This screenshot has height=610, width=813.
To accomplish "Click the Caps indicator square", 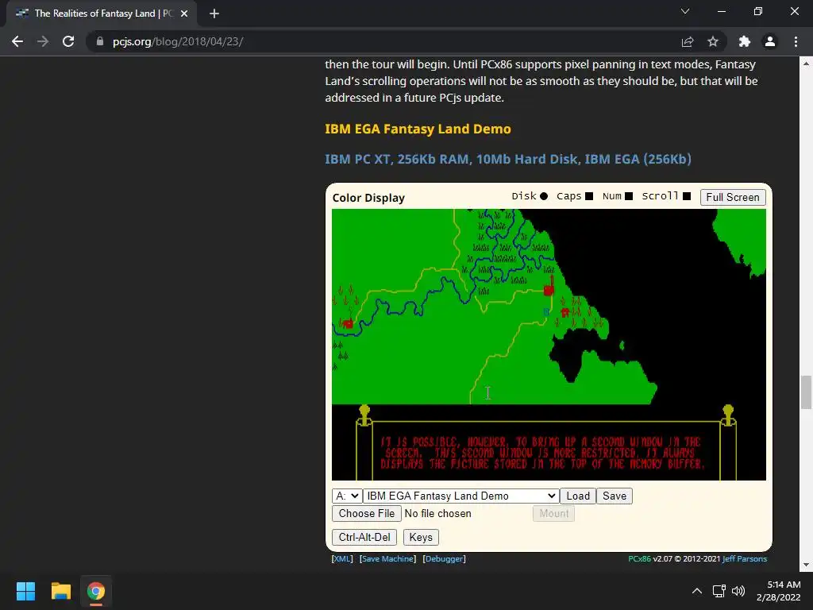I will [589, 196].
